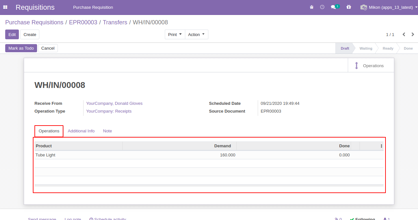
Task: Switch to the Operations tab
Action: (x=49, y=131)
